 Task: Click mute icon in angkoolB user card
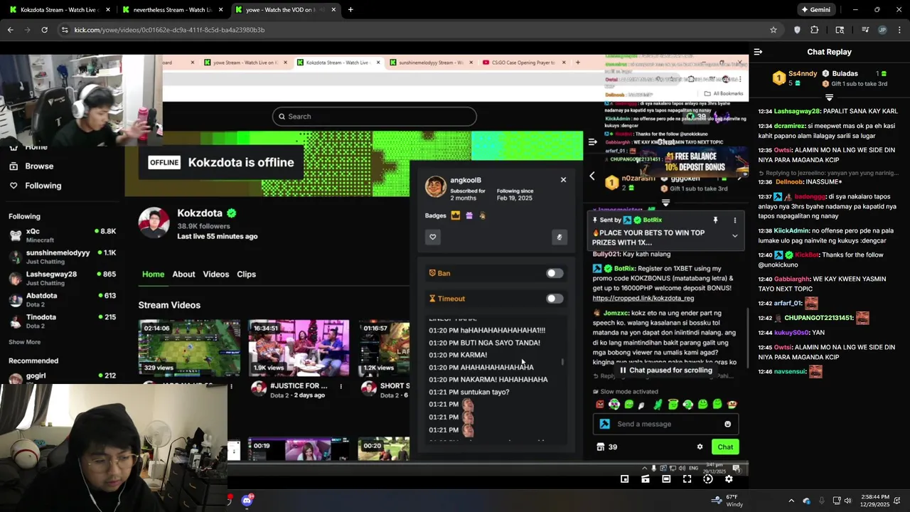tap(560, 237)
